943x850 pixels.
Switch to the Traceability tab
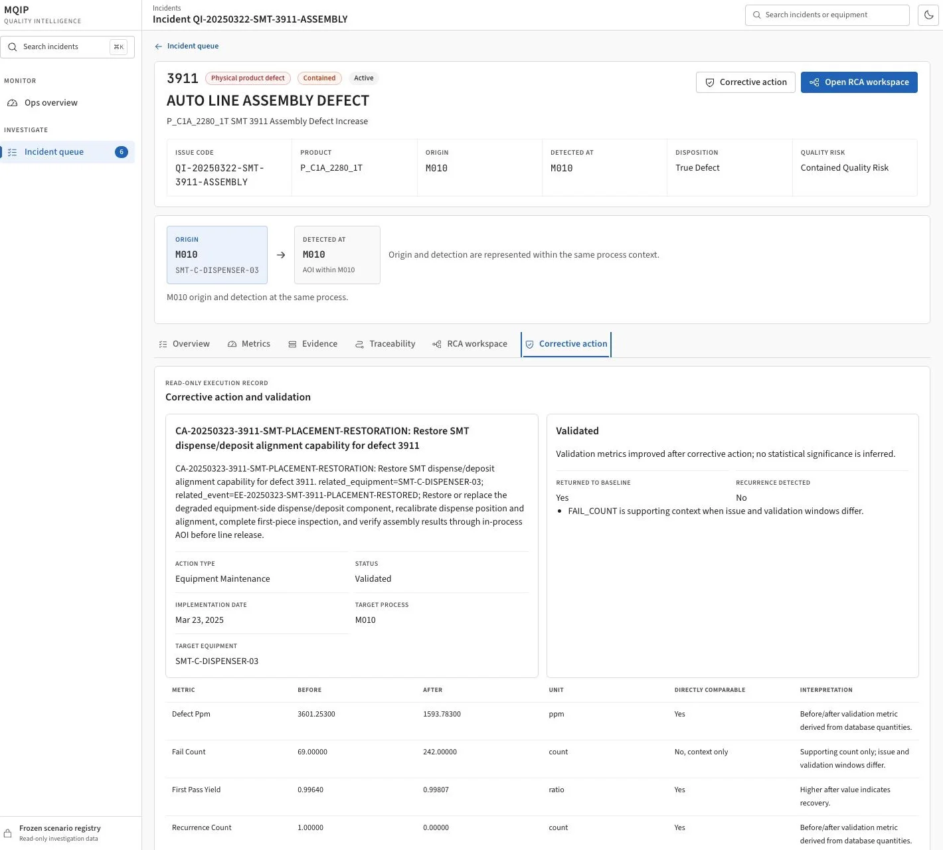click(385, 344)
